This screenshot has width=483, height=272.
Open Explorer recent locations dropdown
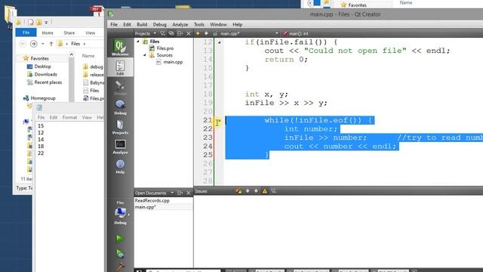[43, 44]
